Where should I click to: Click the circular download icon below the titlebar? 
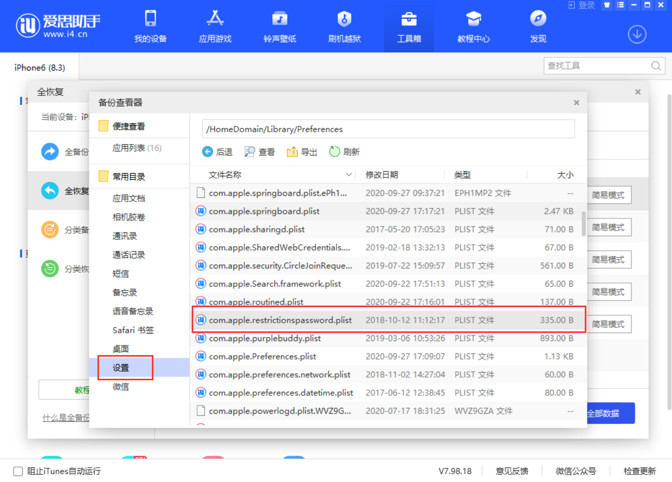point(637,34)
